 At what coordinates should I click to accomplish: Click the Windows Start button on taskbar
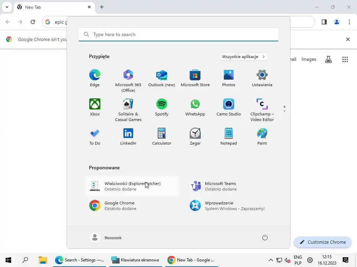(8, 260)
